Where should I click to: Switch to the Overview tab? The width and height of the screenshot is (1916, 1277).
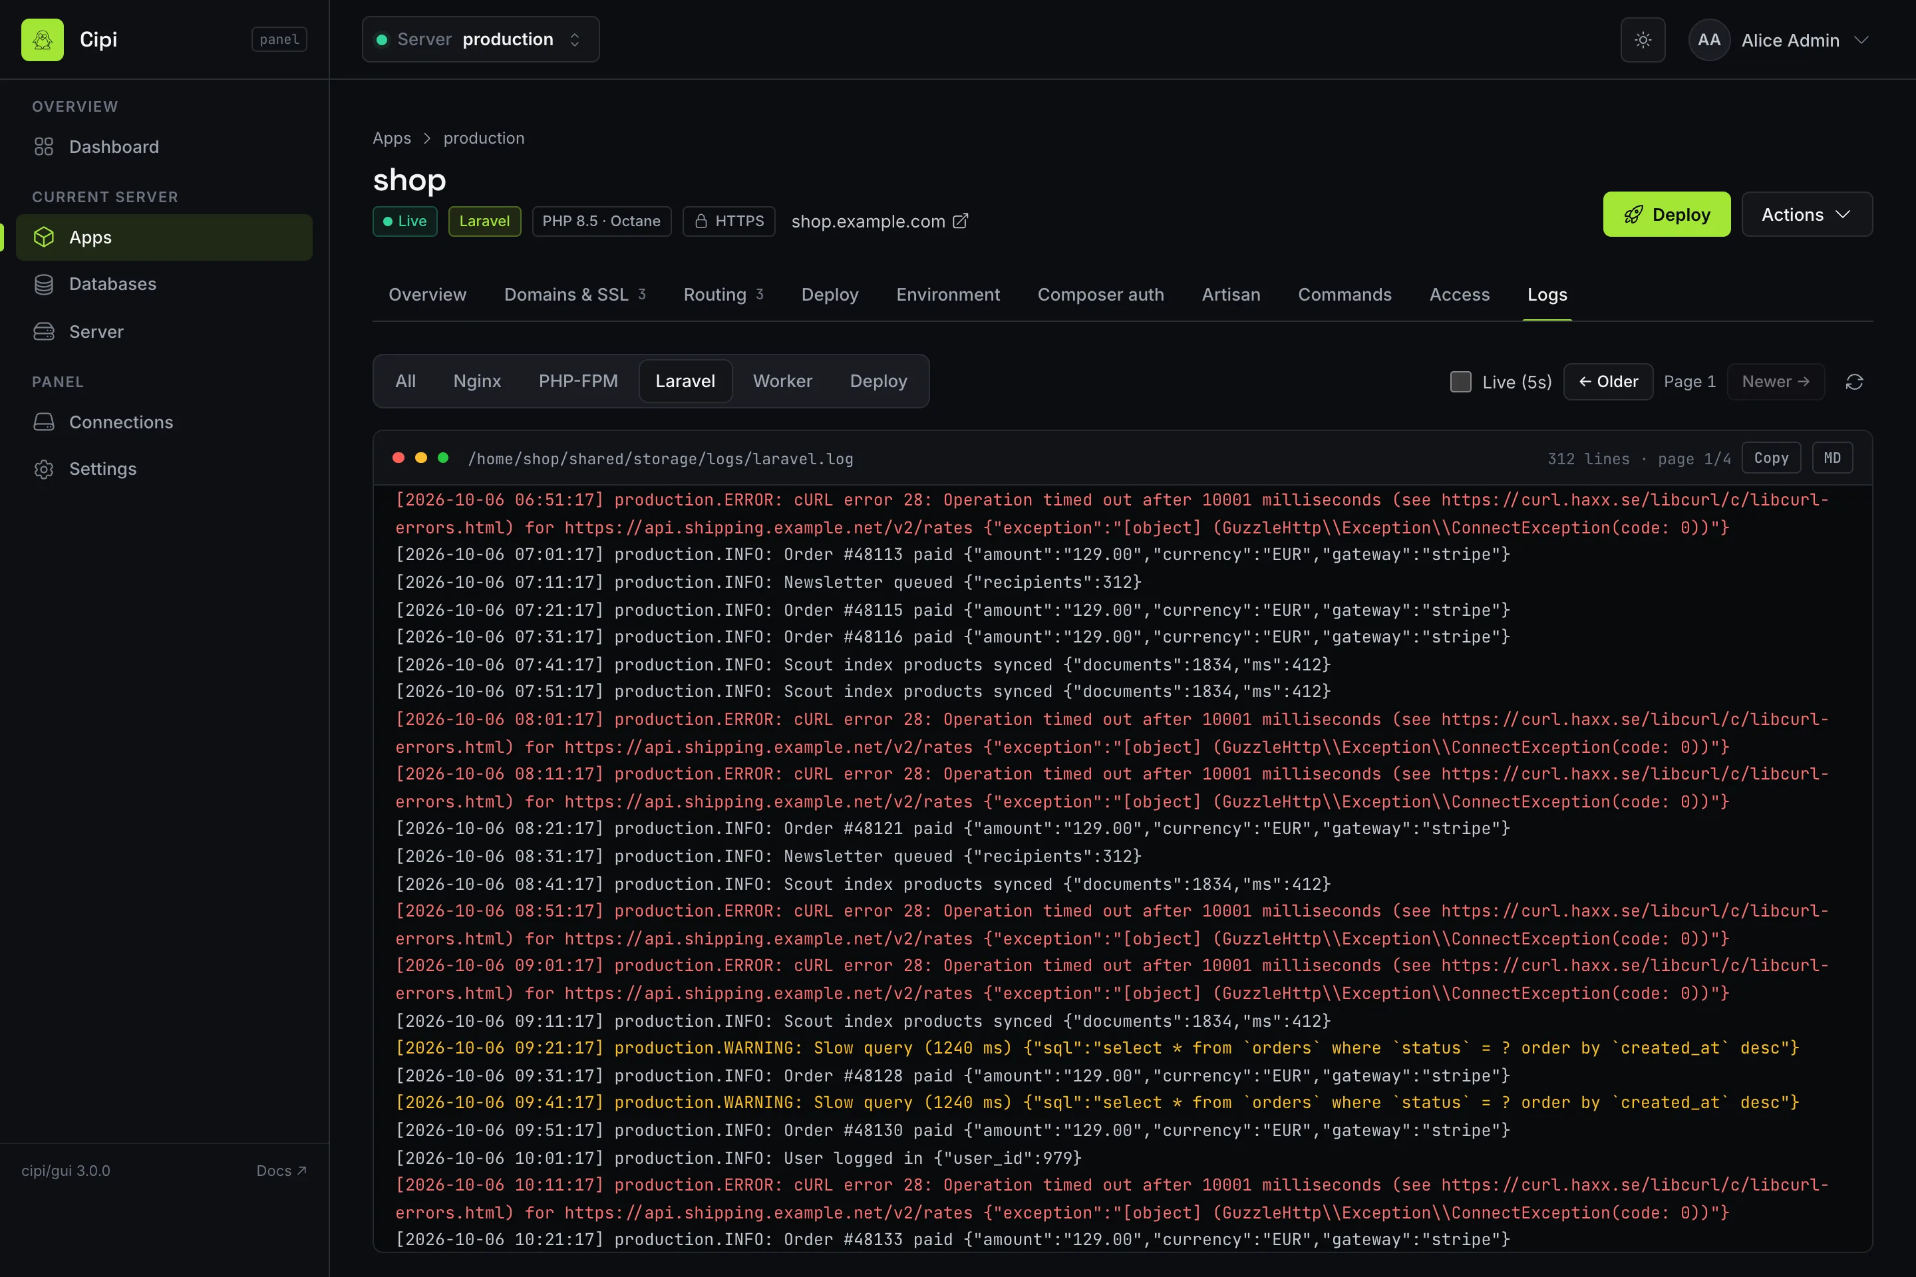click(x=428, y=295)
